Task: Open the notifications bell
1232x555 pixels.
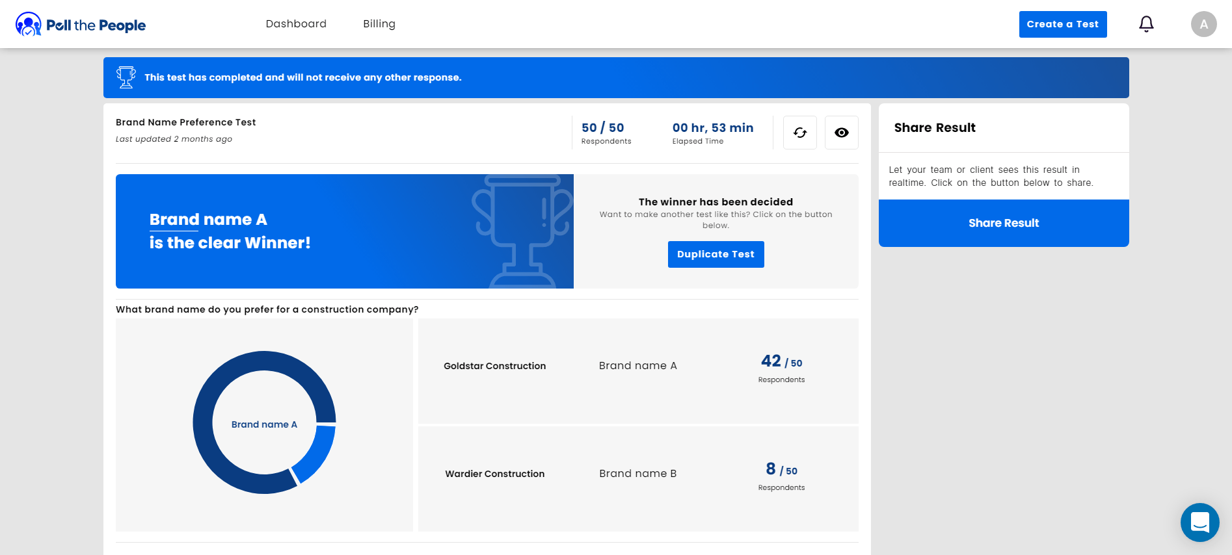Action: pyautogui.click(x=1146, y=24)
